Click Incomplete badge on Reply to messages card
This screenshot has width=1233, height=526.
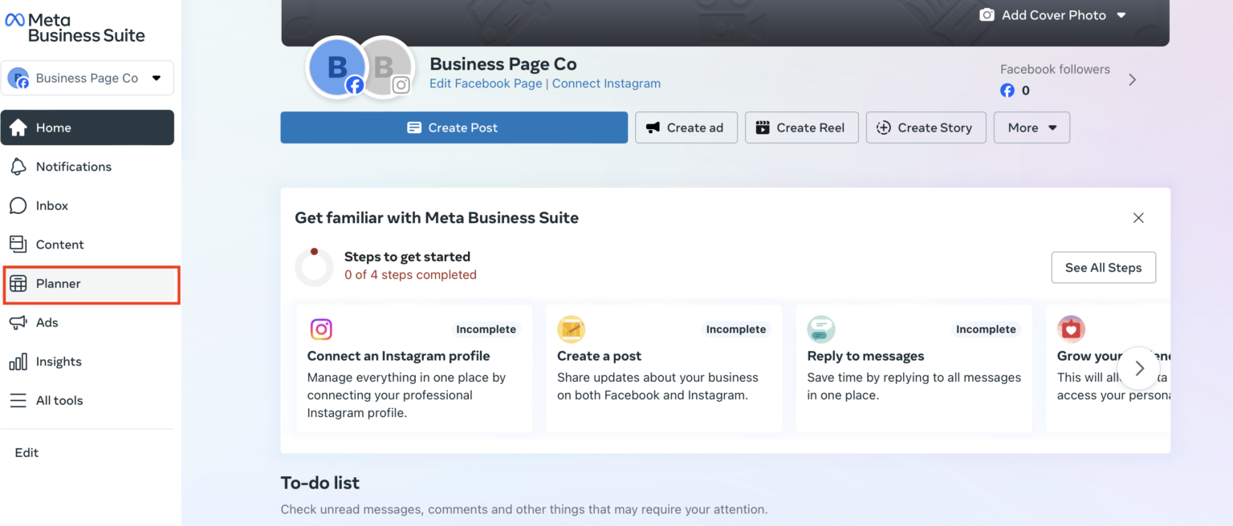[986, 330]
